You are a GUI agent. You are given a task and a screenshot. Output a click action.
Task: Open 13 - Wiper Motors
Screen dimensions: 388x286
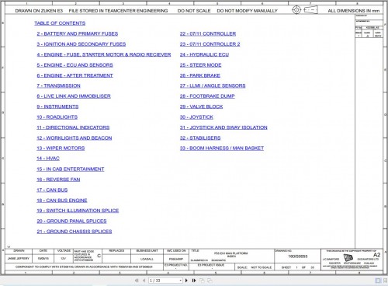61,148
